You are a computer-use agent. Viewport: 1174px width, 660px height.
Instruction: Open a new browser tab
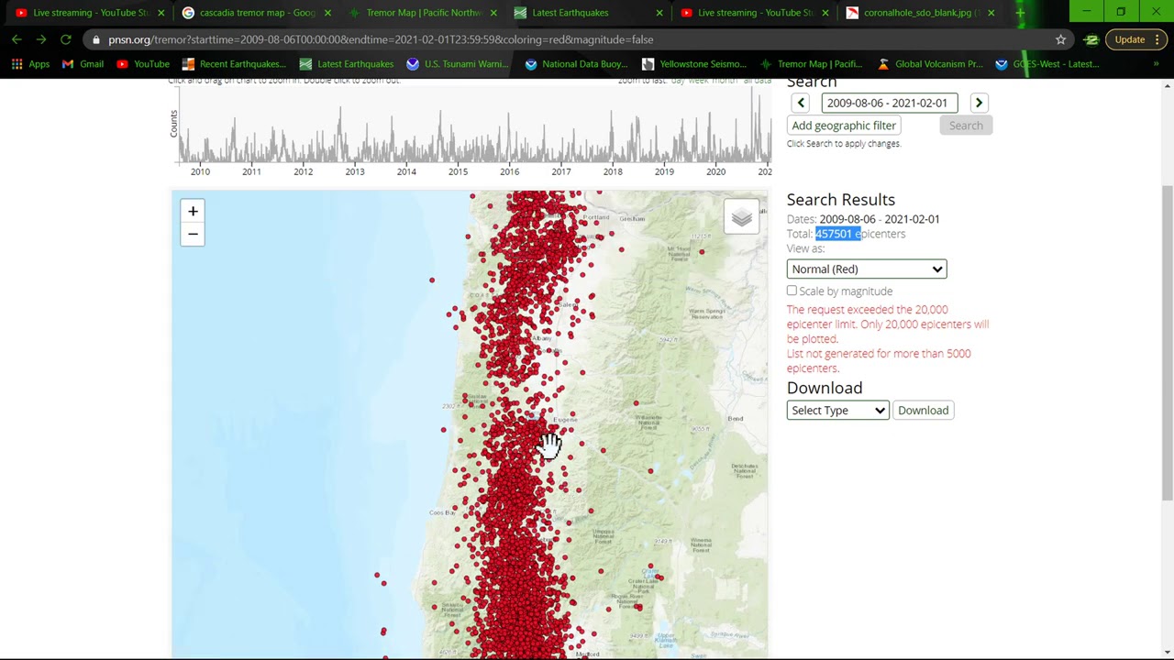pos(1020,13)
